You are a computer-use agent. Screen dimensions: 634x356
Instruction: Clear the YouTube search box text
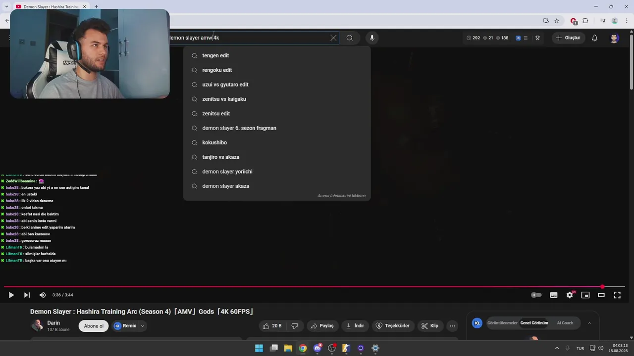333,38
